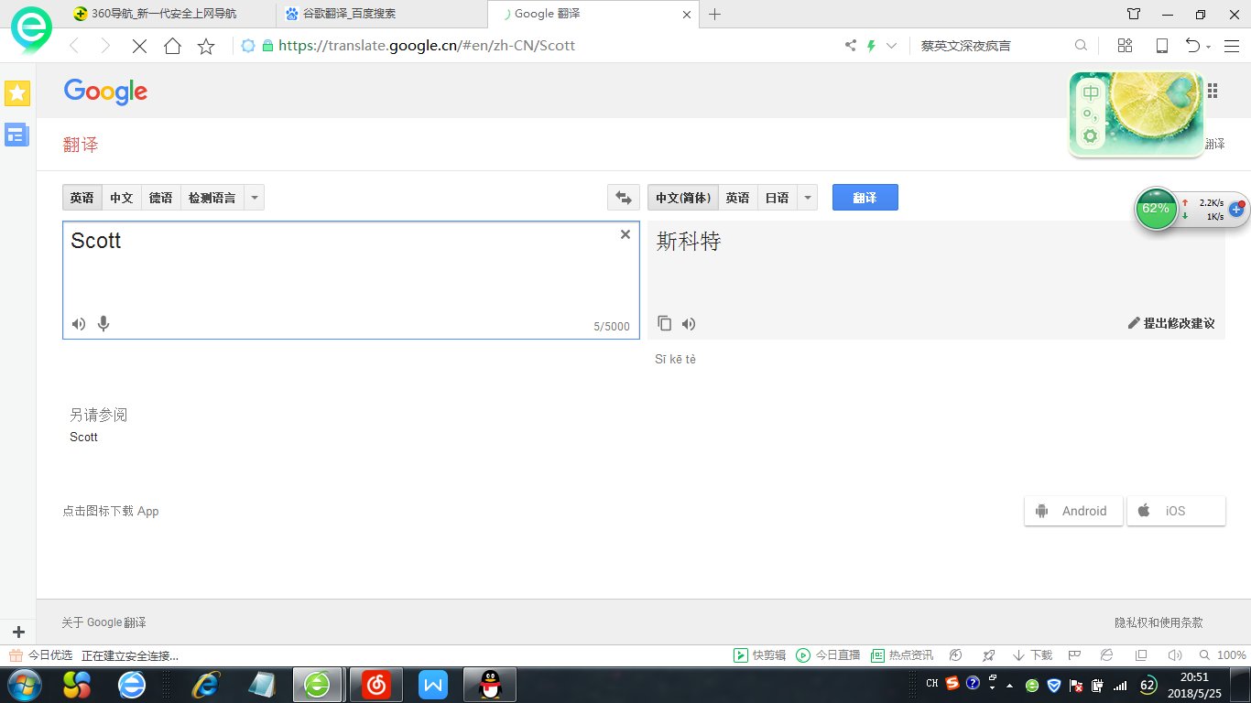Click 提出修改建议 pencil icon
This screenshot has height=703, width=1251.
coord(1134,322)
